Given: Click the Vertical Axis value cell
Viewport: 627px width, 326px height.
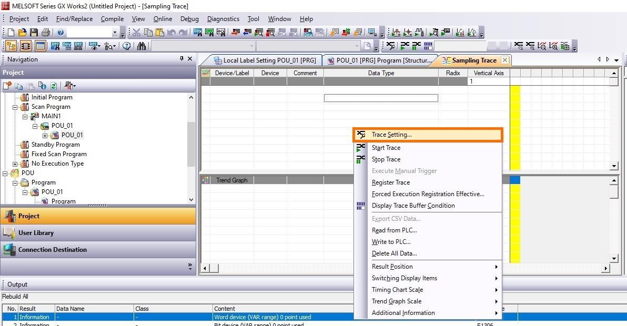Looking at the screenshot, I should pyautogui.click(x=489, y=81).
